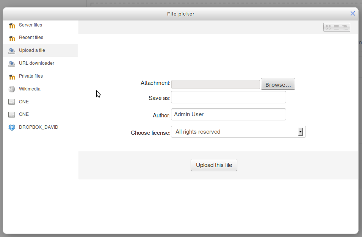Switch to list view
362x237 pixels.
click(336, 27)
